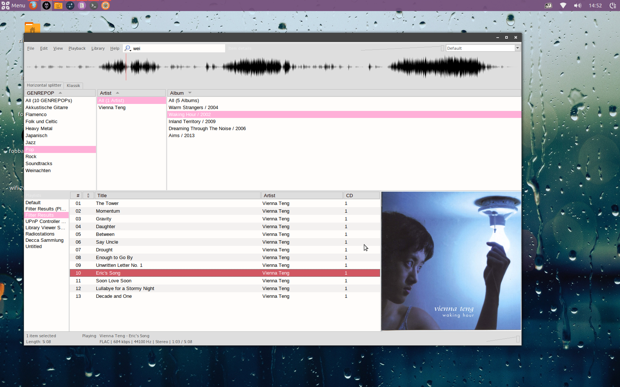Screen dimensions: 620x387
Task: Select the Akkustische Gitarre genre
Action: [x=60, y=108]
